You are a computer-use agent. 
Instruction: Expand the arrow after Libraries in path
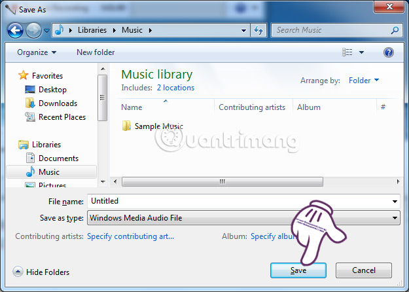coord(115,30)
